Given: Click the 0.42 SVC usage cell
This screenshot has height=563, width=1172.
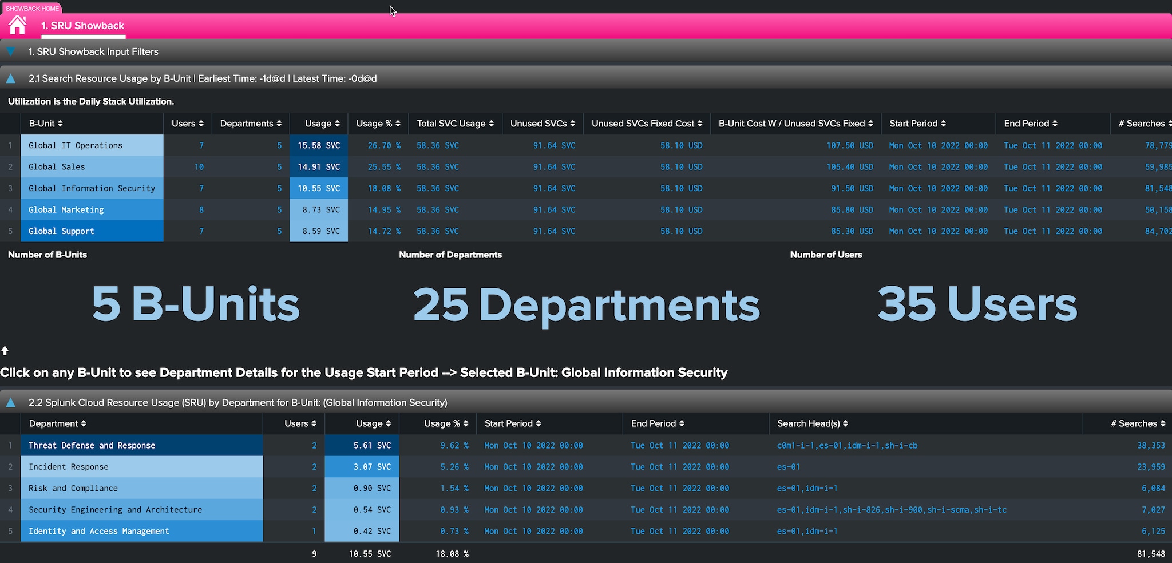Looking at the screenshot, I should tap(362, 531).
